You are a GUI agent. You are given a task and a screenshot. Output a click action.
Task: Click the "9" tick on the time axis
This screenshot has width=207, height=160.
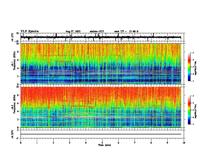[167, 143]
